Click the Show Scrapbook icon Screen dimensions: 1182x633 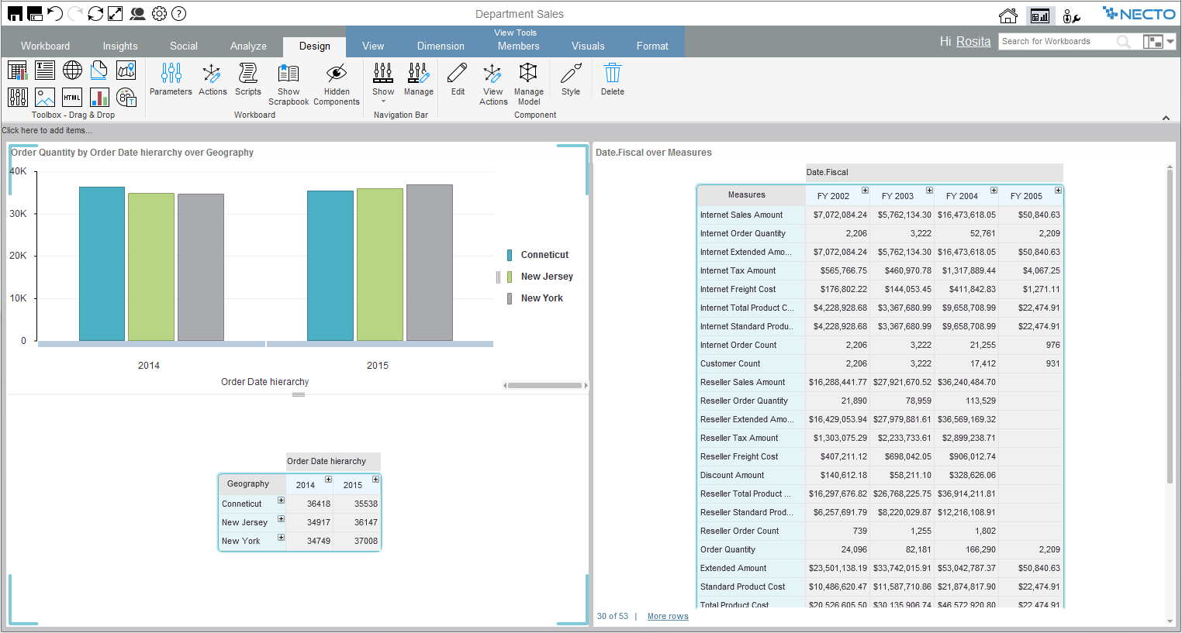tap(289, 74)
